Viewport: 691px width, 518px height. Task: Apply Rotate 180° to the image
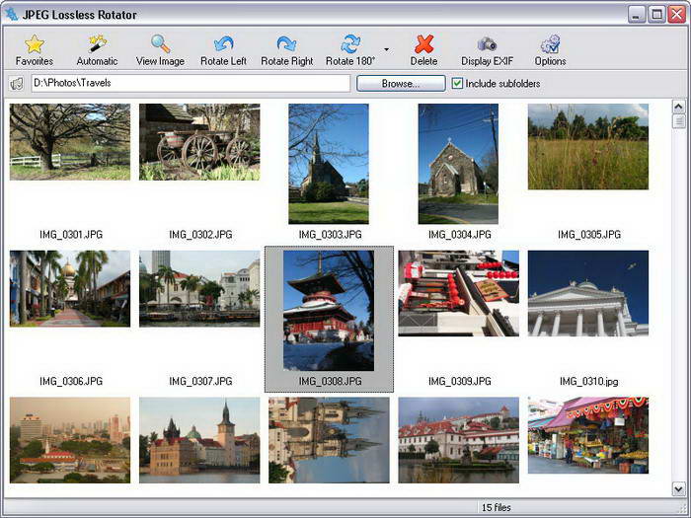tap(349, 44)
